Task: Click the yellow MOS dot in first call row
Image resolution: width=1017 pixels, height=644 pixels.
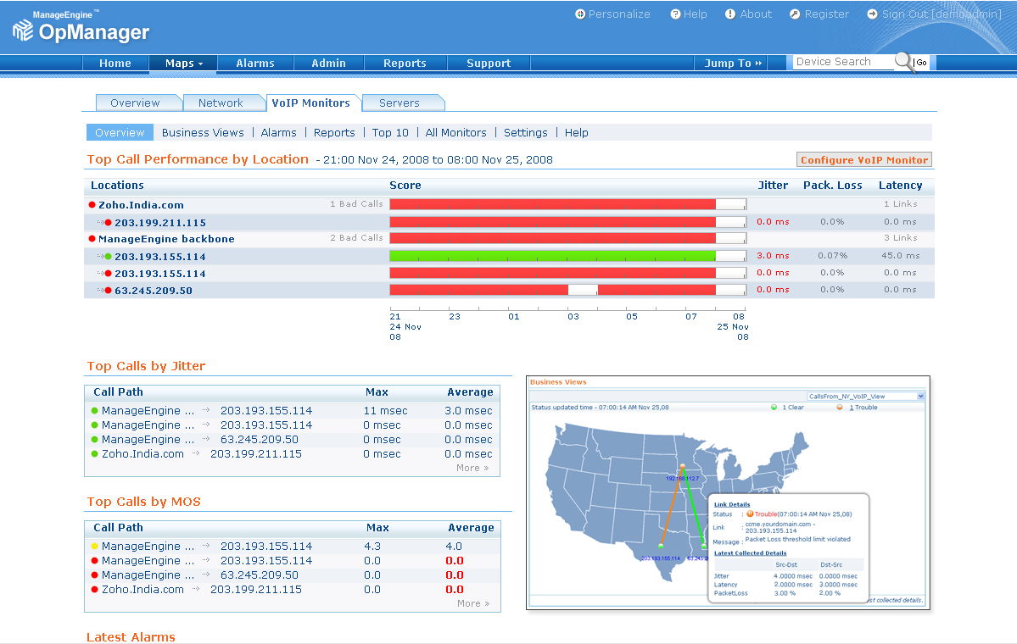Action: pyautogui.click(x=95, y=547)
